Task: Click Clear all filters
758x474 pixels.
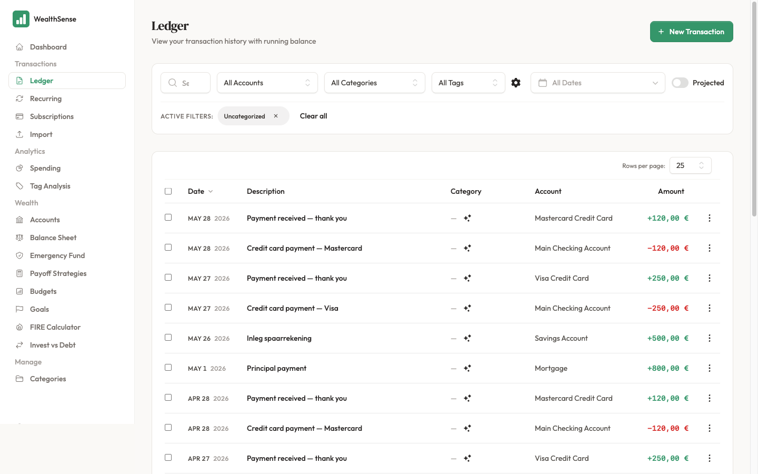Action: (313, 116)
